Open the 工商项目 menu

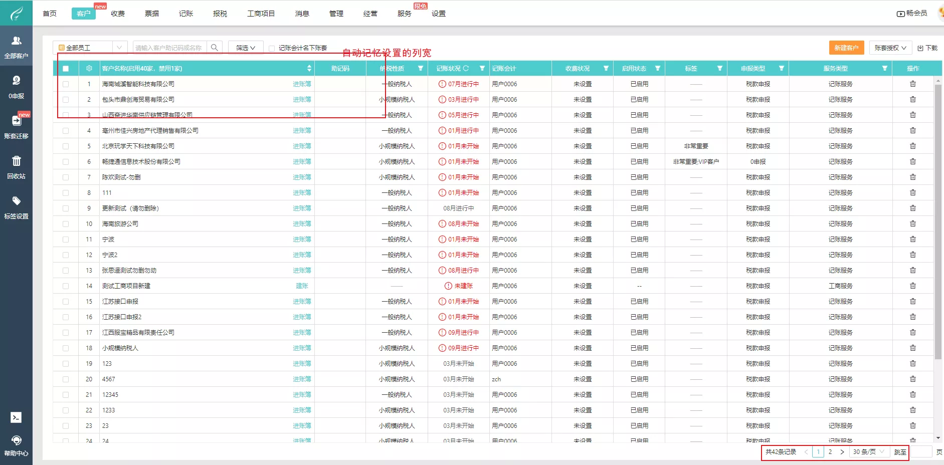[261, 14]
